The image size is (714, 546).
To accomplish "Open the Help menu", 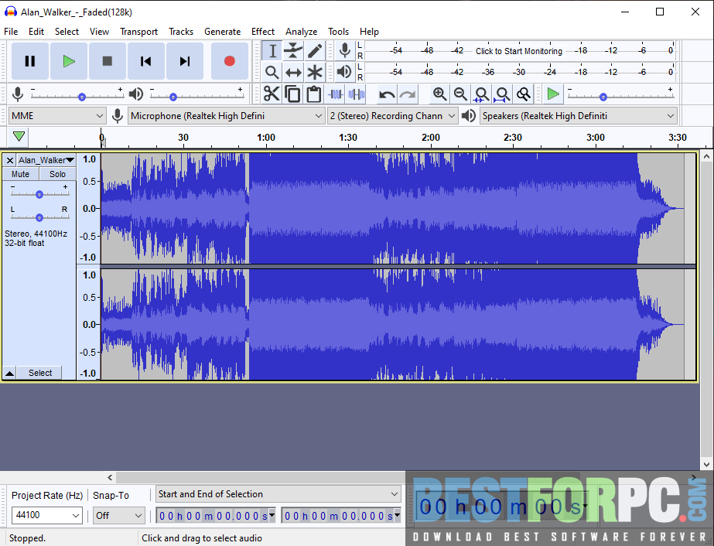I will [369, 32].
